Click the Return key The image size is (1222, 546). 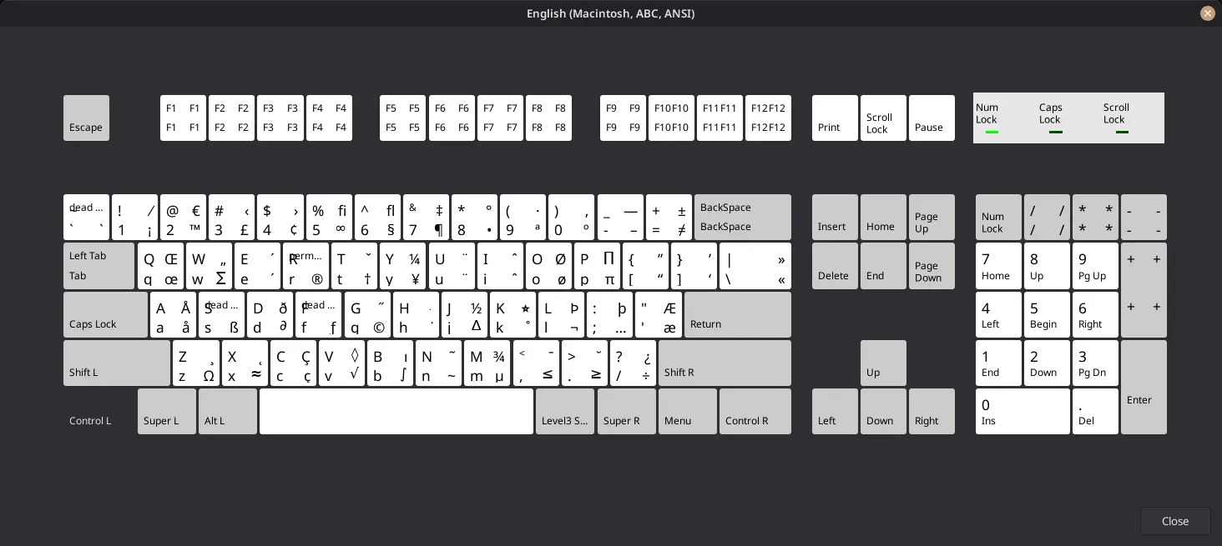click(x=738, y=314)
